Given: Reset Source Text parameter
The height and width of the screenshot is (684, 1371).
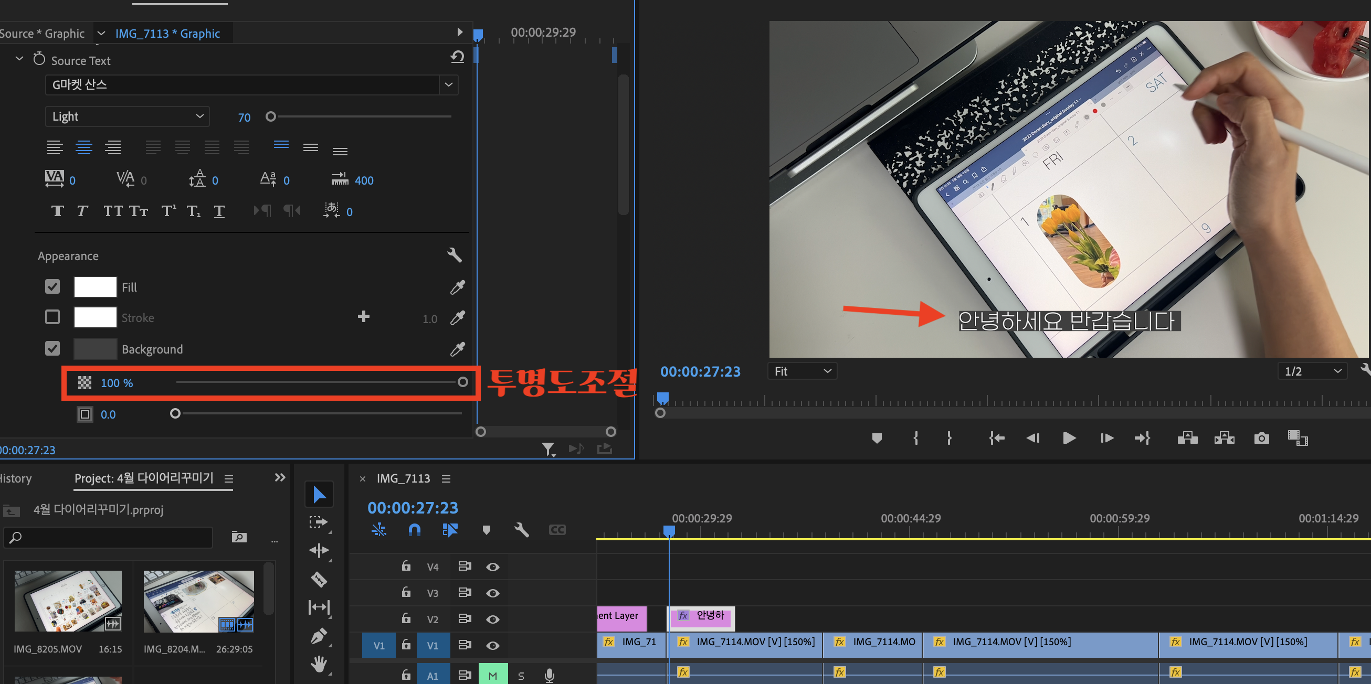Looking at the screenshot, I should 457,57.
